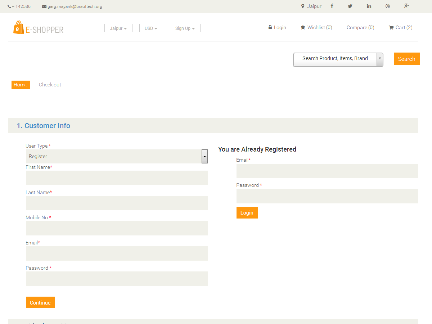Expand the USD currency dropdown
Screen dimensions: 432x324
pos(151,28)
